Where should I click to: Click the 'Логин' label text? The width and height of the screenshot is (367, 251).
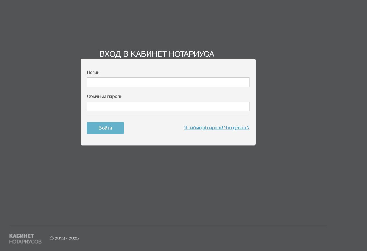(93, 72)
